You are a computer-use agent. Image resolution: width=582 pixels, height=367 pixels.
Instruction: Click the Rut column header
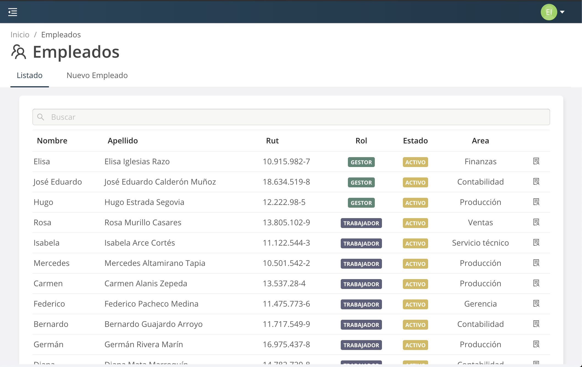pos(272,141)
